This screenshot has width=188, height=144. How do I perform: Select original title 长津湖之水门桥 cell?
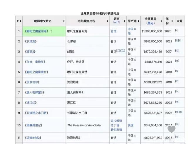(x=77, y=113)
